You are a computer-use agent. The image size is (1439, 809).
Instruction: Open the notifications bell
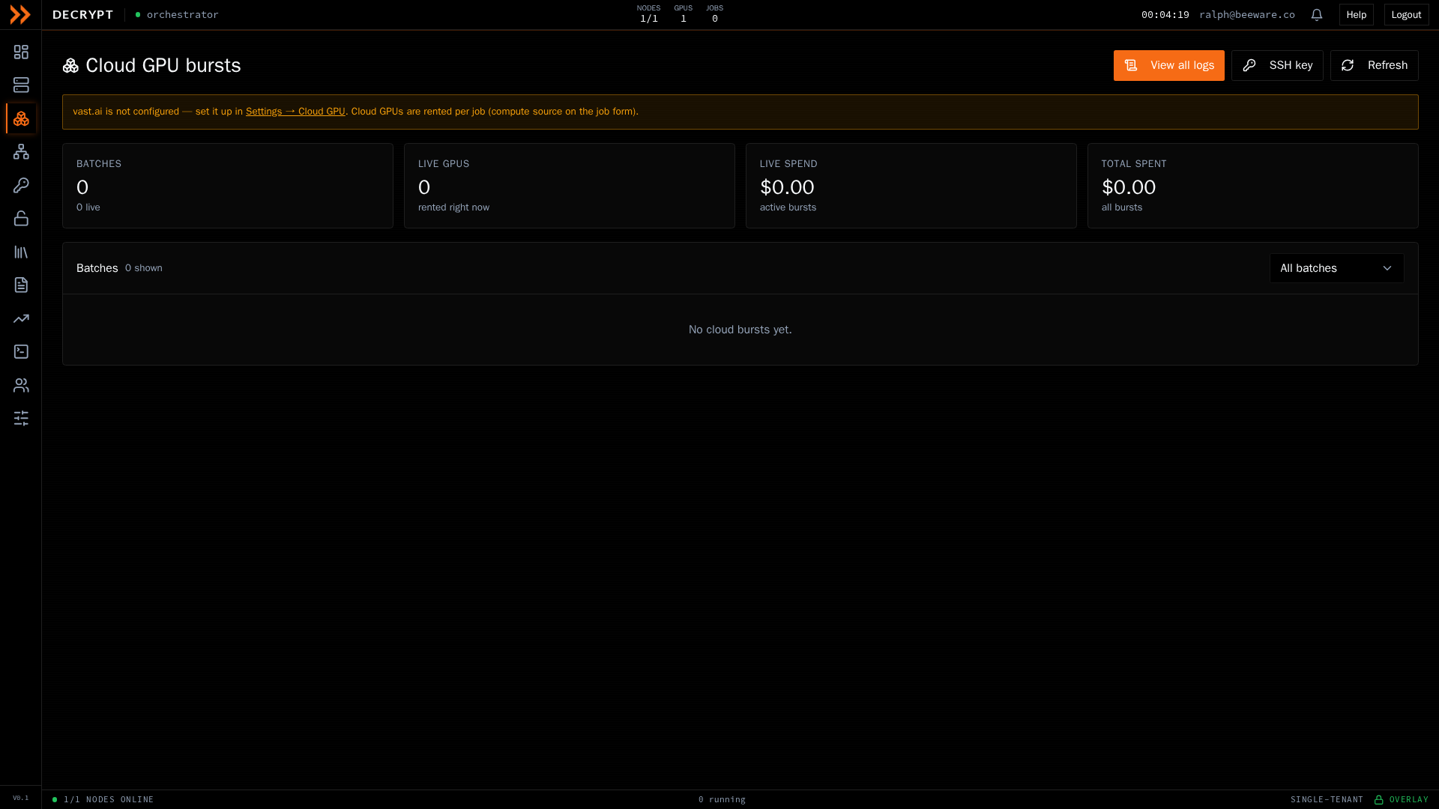[x=1317, y=14]
